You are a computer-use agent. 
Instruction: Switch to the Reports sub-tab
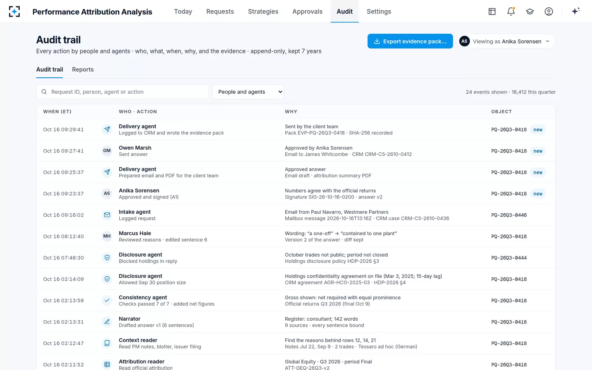coord(83,69)
